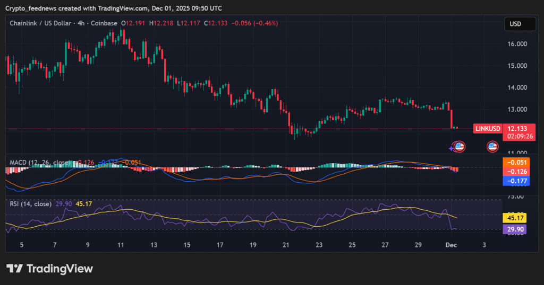Click the open value O12.191
544x285 pixels.
tap(133, 23)
